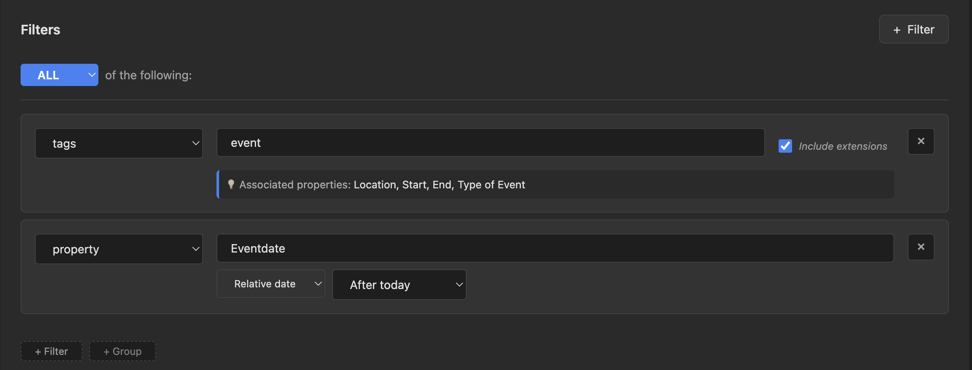Click the lightbulb hint icon
The height and width of the screenshot is (370, 972).
(231, 184)
